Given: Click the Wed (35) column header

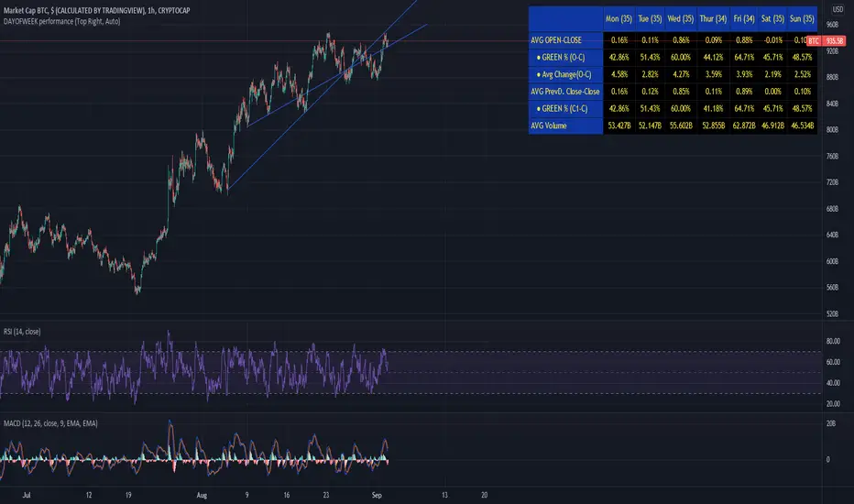Looking at the screenshot, I should point(680,19).
